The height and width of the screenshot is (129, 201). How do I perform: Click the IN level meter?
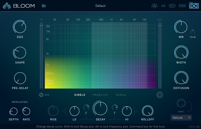(x=41, y=55)
